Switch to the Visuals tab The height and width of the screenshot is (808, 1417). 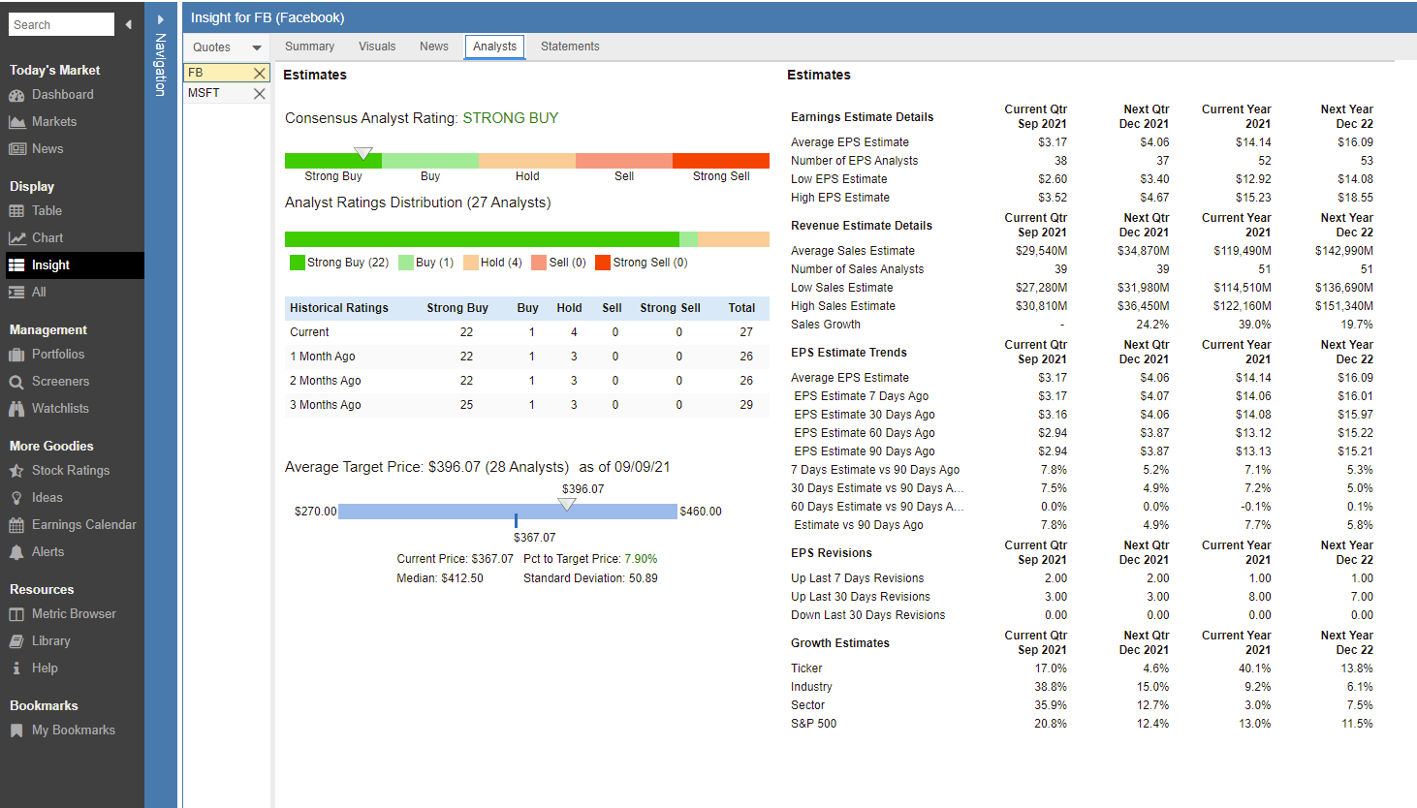pyautogui.click(x=377, y=47)
